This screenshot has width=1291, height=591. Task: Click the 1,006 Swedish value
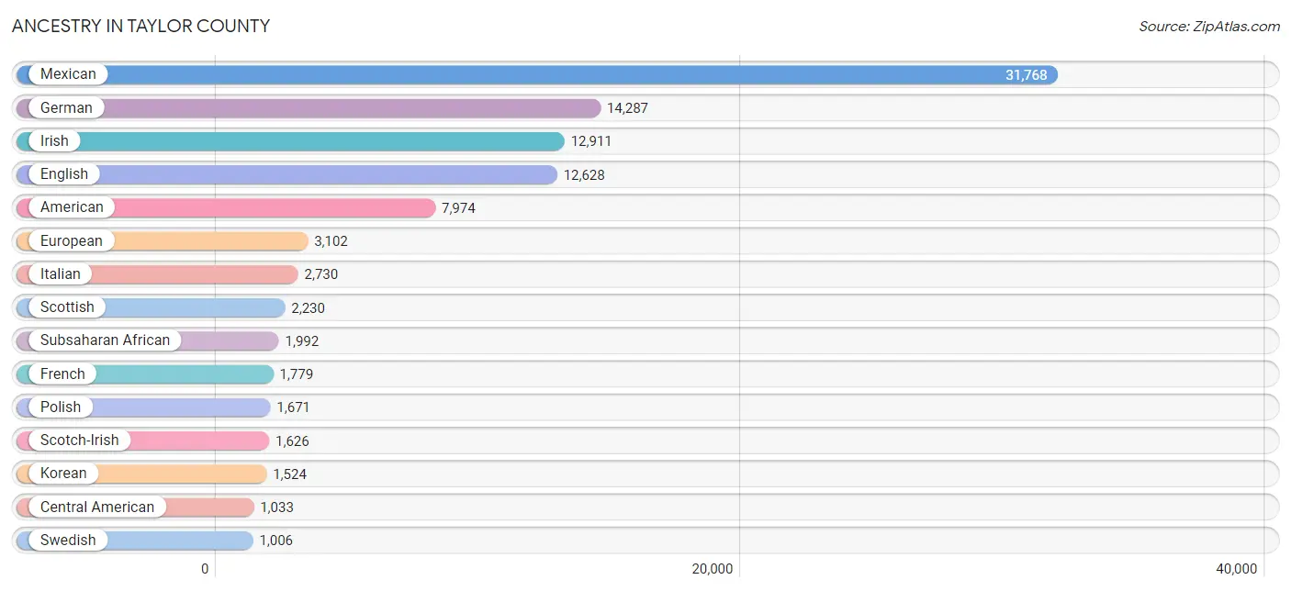pos(276,541)
